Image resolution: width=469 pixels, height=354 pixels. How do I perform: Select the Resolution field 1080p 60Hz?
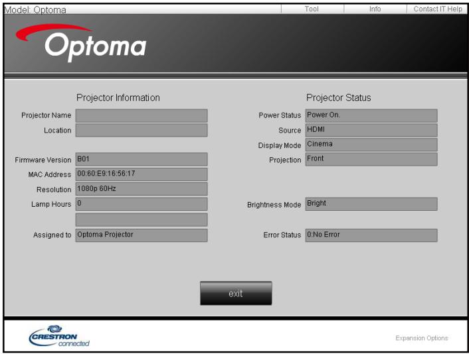141,189
